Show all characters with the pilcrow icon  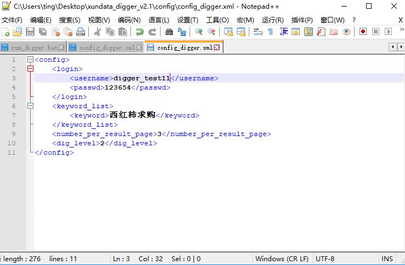(270, 32)
